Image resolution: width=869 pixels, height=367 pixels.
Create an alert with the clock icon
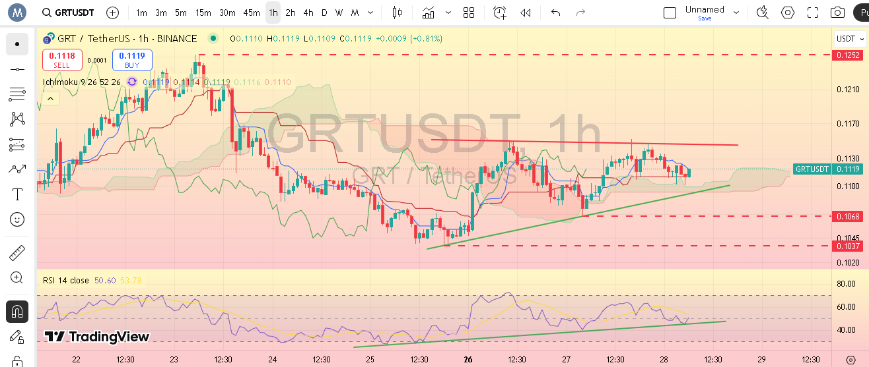(500, 13)
